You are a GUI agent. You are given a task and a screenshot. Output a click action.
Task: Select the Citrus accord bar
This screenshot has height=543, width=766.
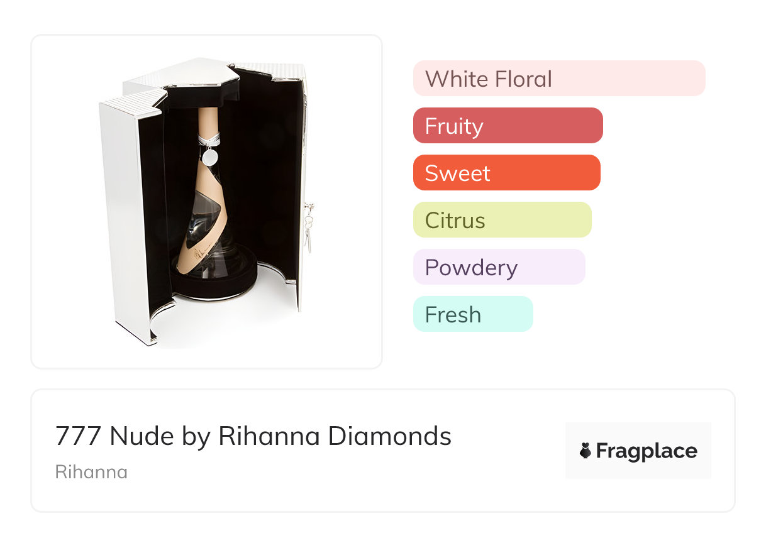pyautogui.click(x=502, y=220)
